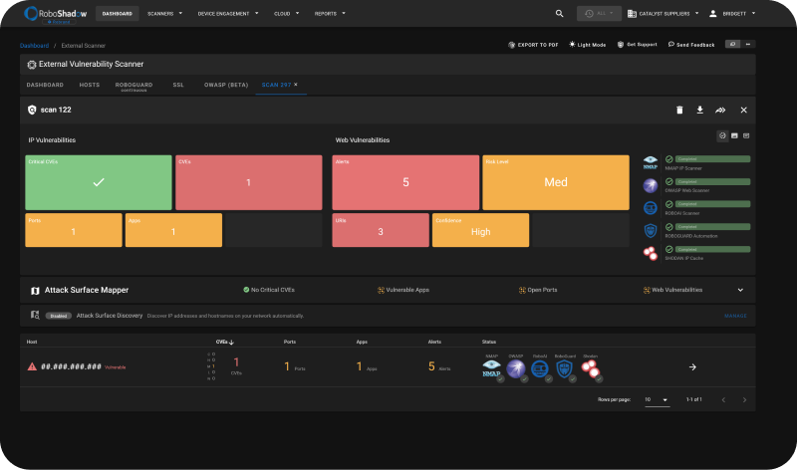
Task: Expand the Attack Surface Mapper section
Action: point(740,290)
